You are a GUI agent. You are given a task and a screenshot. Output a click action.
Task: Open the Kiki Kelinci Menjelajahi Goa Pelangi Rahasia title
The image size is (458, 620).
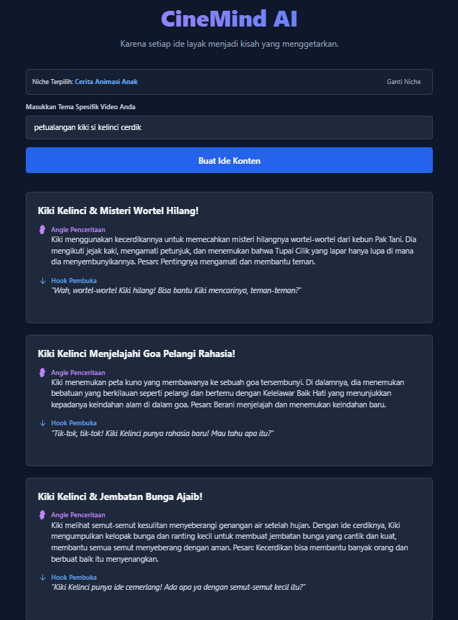click(136, 353)
